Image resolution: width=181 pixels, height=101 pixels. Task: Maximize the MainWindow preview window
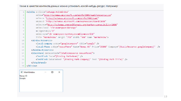tap(52, 72)
